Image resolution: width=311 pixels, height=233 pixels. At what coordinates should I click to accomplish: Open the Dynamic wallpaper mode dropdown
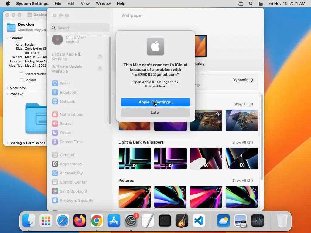click(243, 80)
